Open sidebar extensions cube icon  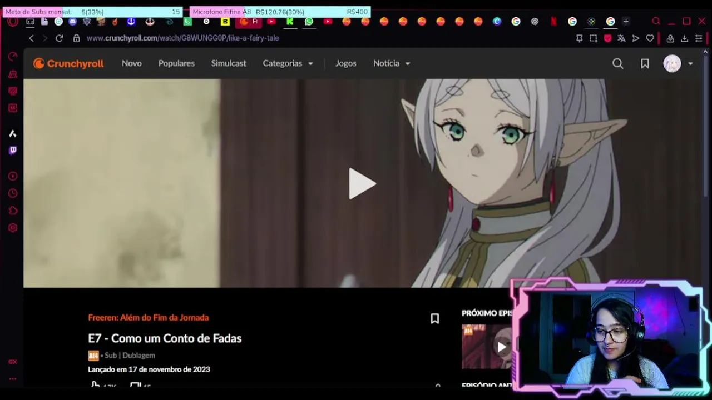pos(13,211)
